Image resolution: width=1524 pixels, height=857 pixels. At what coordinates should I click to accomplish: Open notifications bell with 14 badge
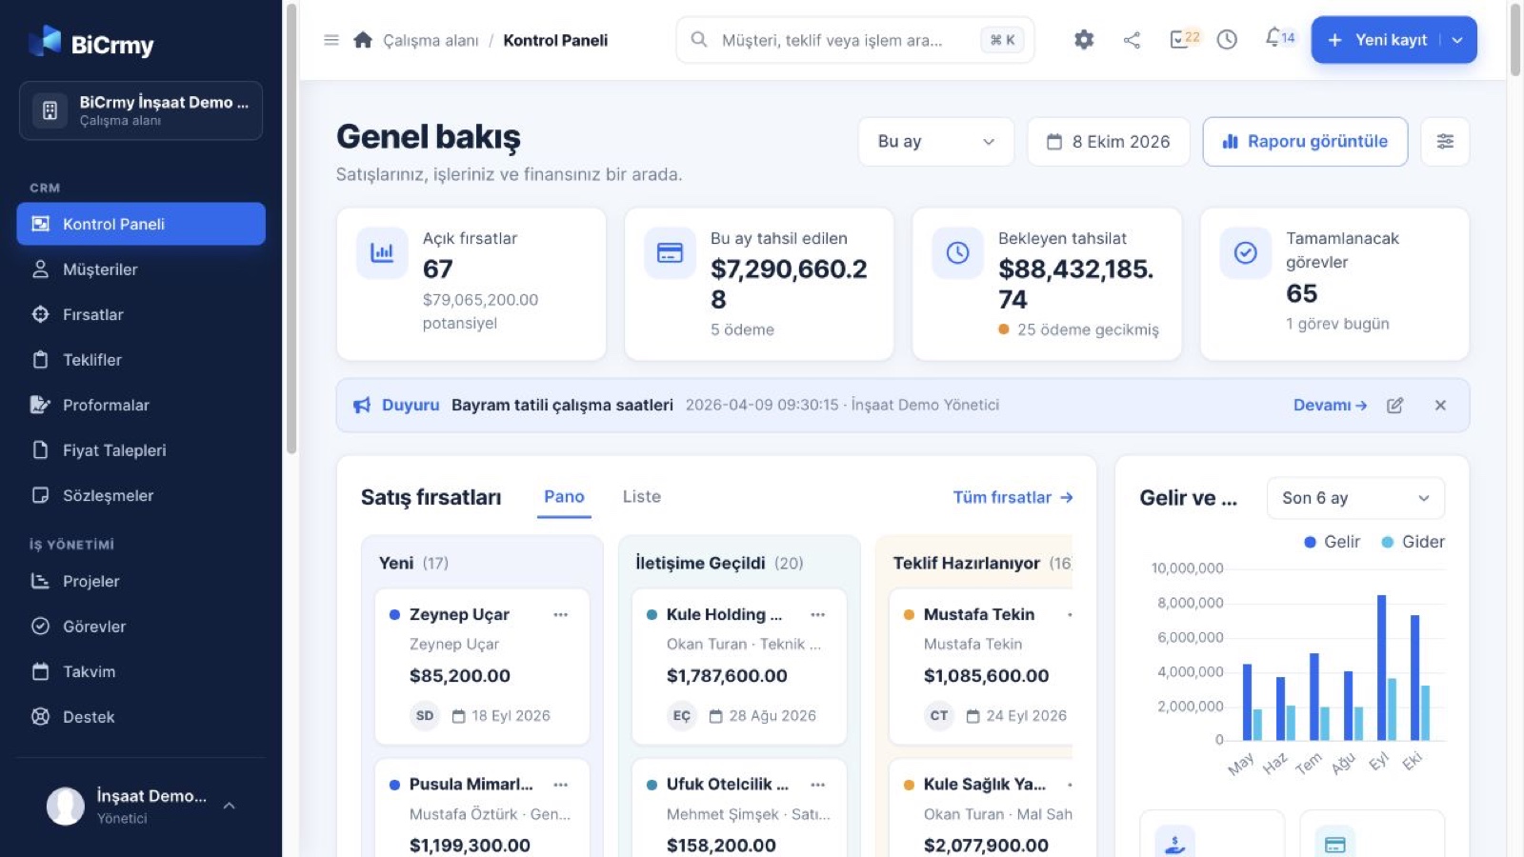click(x=1279, y=38)
